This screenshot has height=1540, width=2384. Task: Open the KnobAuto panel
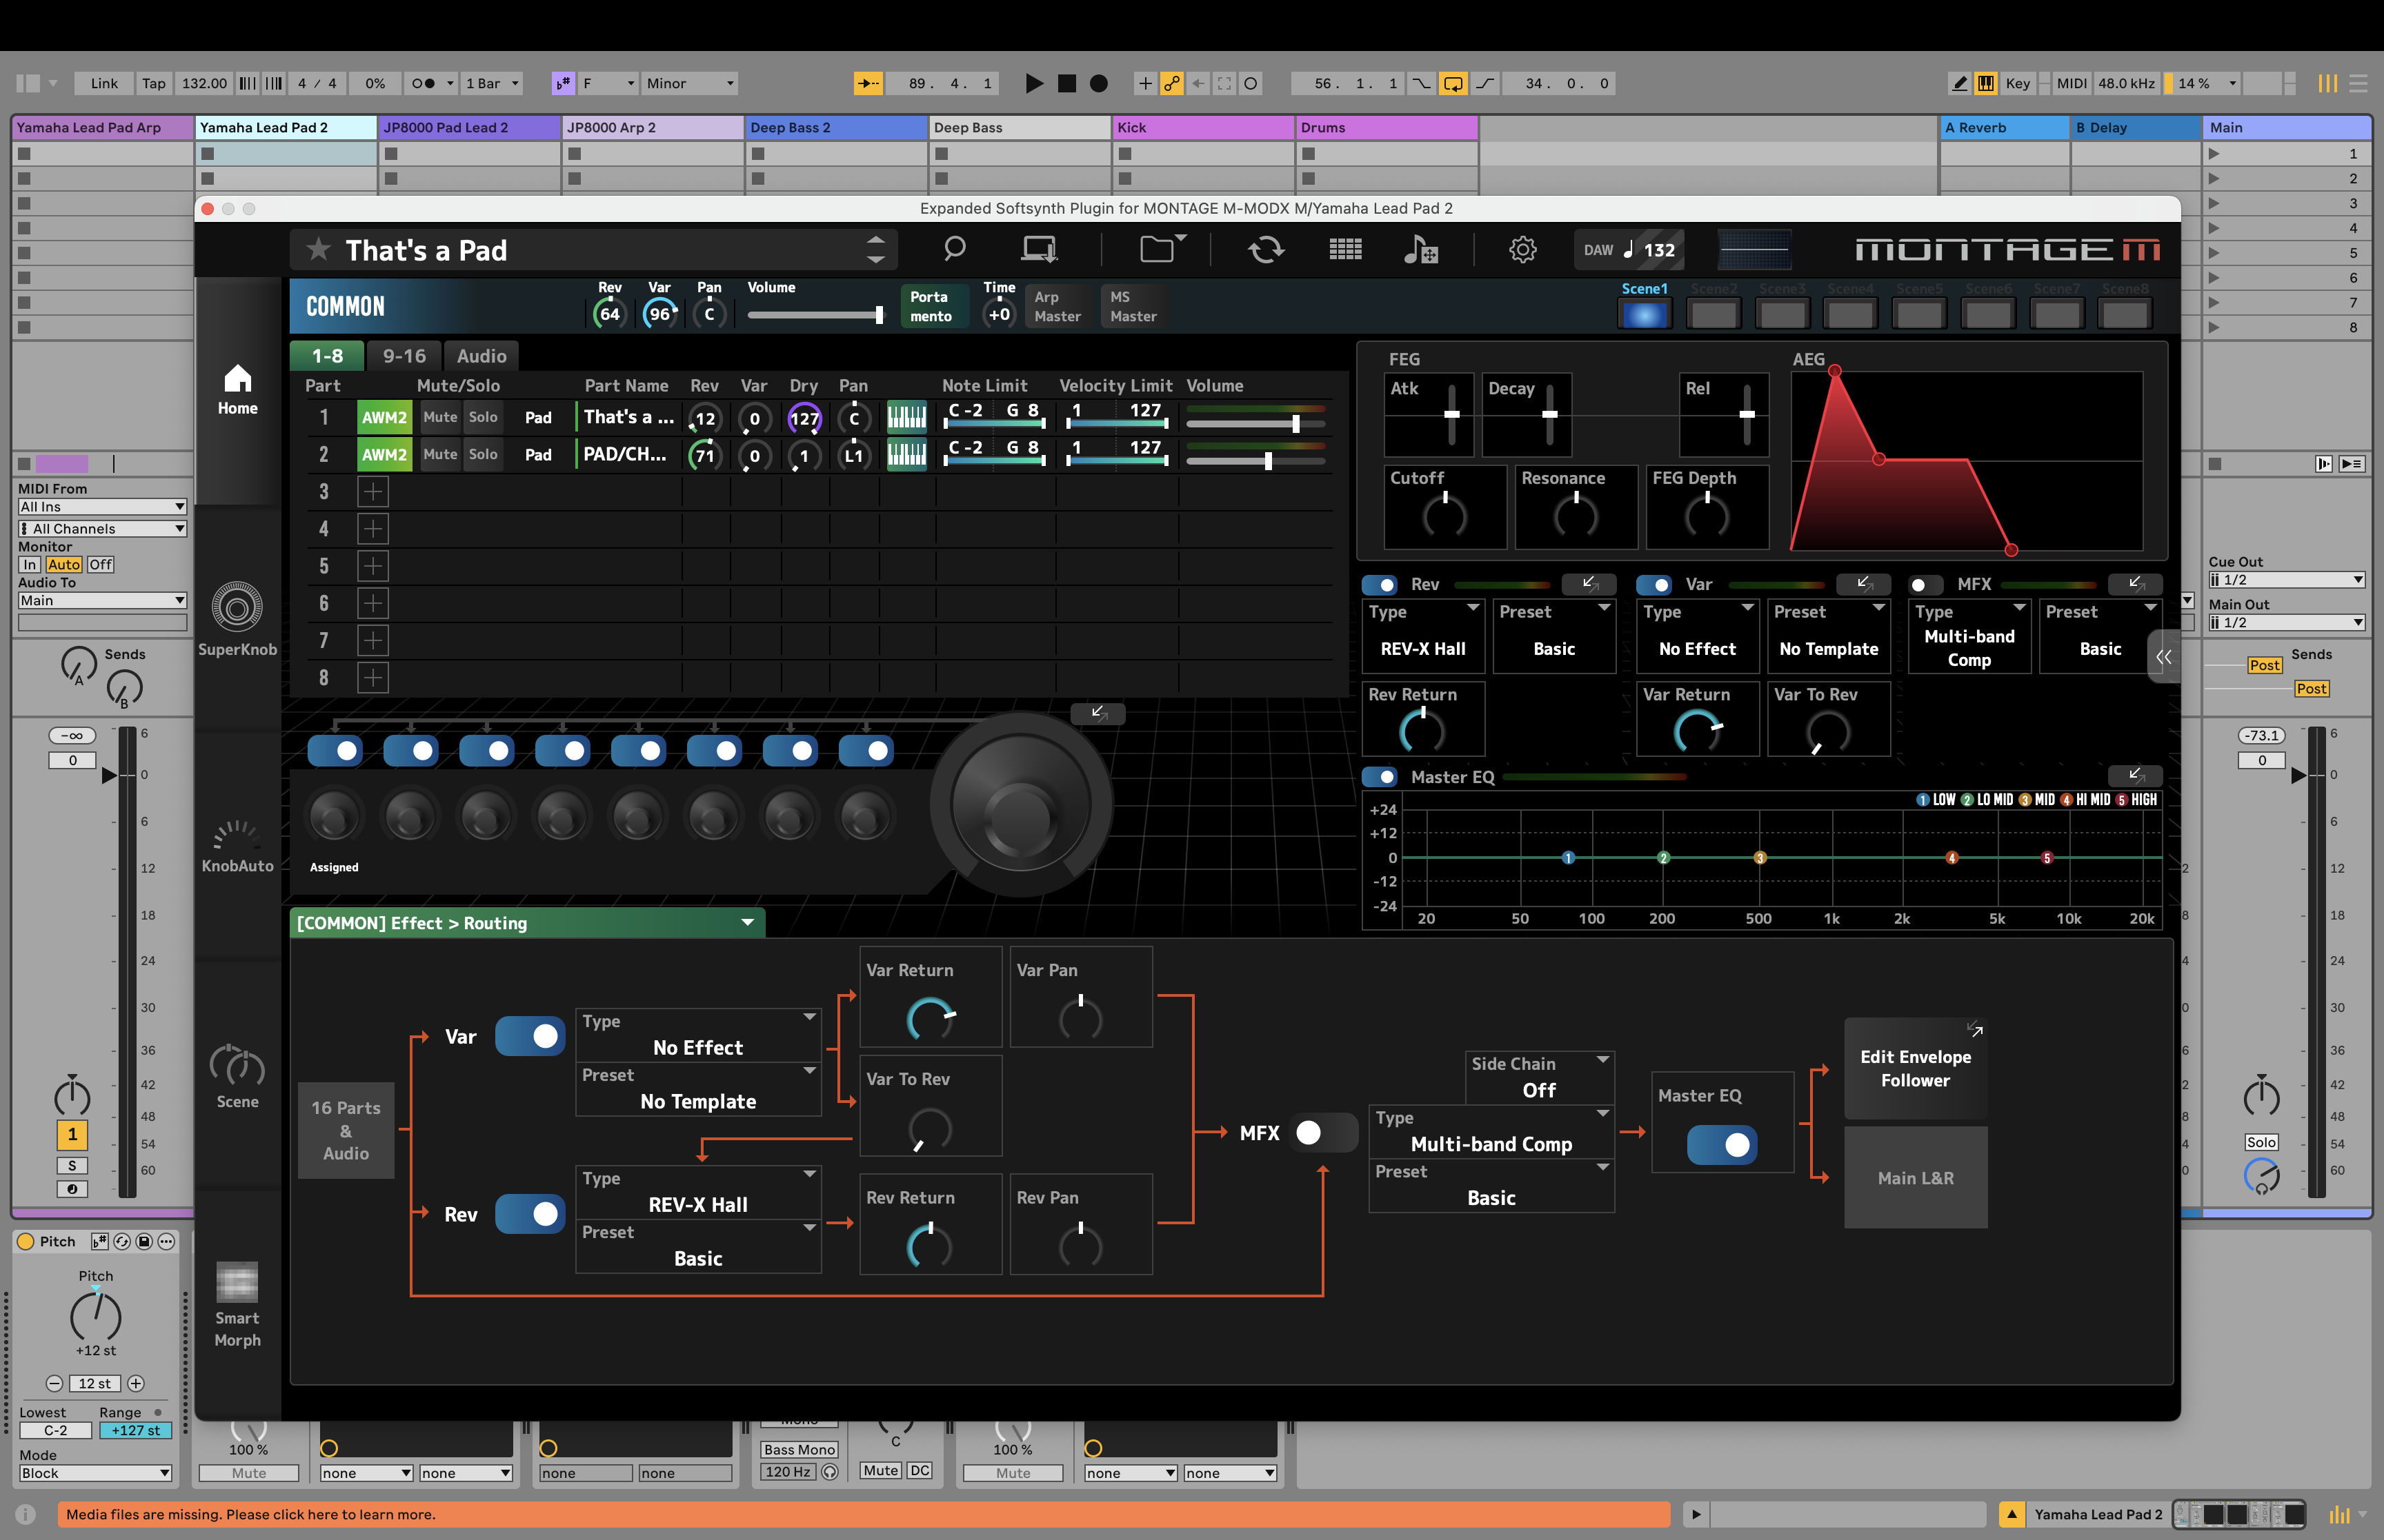tap(237, 840)
